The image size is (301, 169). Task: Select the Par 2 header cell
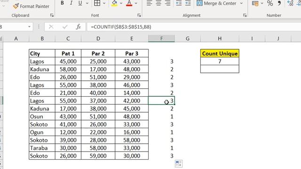(98, 54)
